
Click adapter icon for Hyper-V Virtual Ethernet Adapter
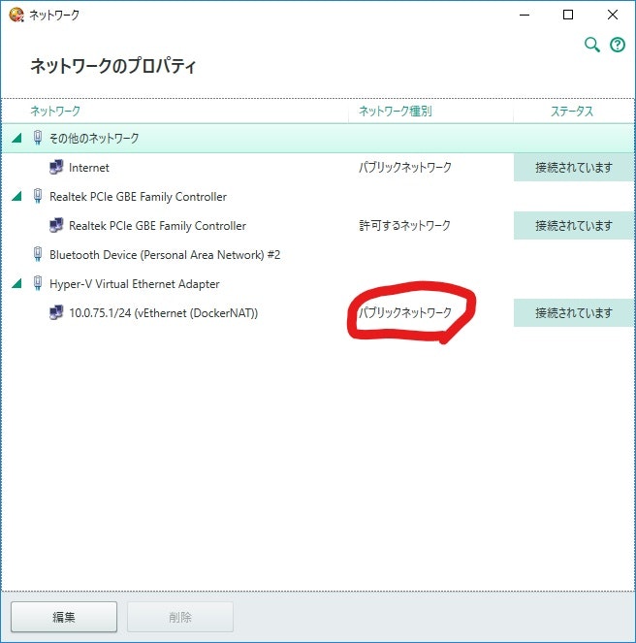37,283
